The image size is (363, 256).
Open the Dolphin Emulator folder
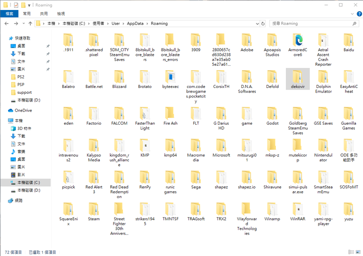tap(323, 82)
